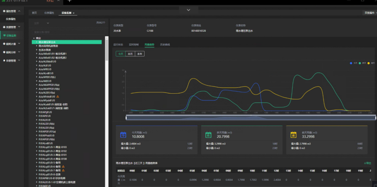The height and width of the screenshot is (187, 377).
Task: Click the 今天用量 value 10.8008
Action: [138, 137]
